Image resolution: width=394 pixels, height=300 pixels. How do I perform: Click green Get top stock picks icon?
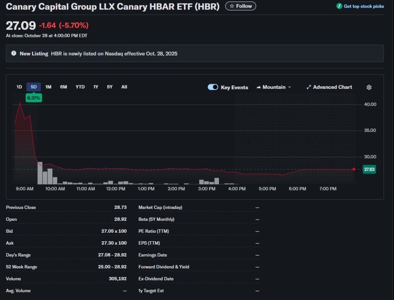339,6
